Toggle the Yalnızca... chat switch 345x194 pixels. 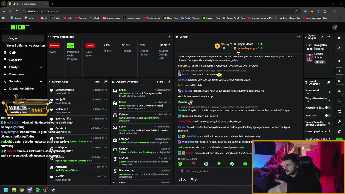(327, 116)
